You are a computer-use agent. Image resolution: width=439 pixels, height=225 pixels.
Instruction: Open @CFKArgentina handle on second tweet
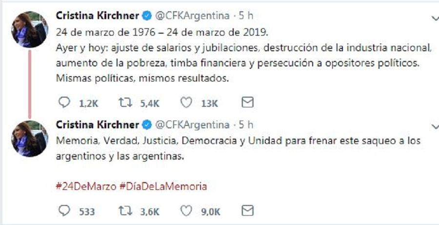tap(192, 124)
